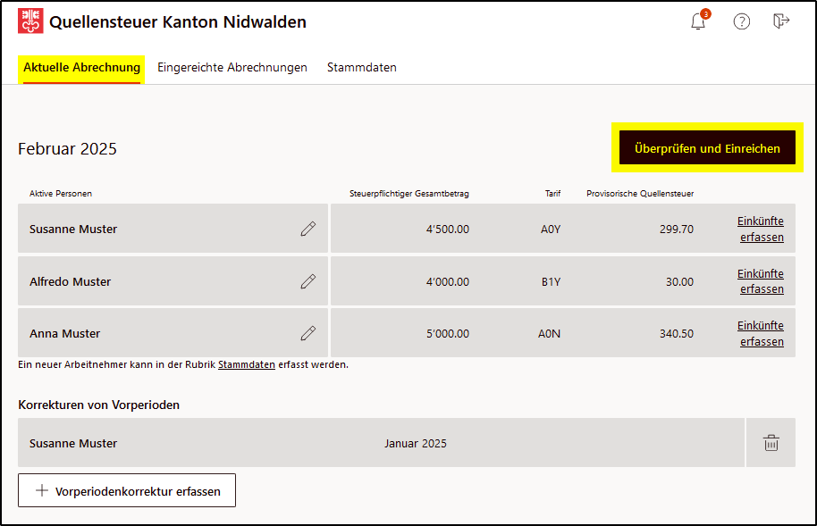This screenshot has width=817, height=526.
Task: Switch to the Aktuelle Abrechnung tab
Action: coord(82,68)
